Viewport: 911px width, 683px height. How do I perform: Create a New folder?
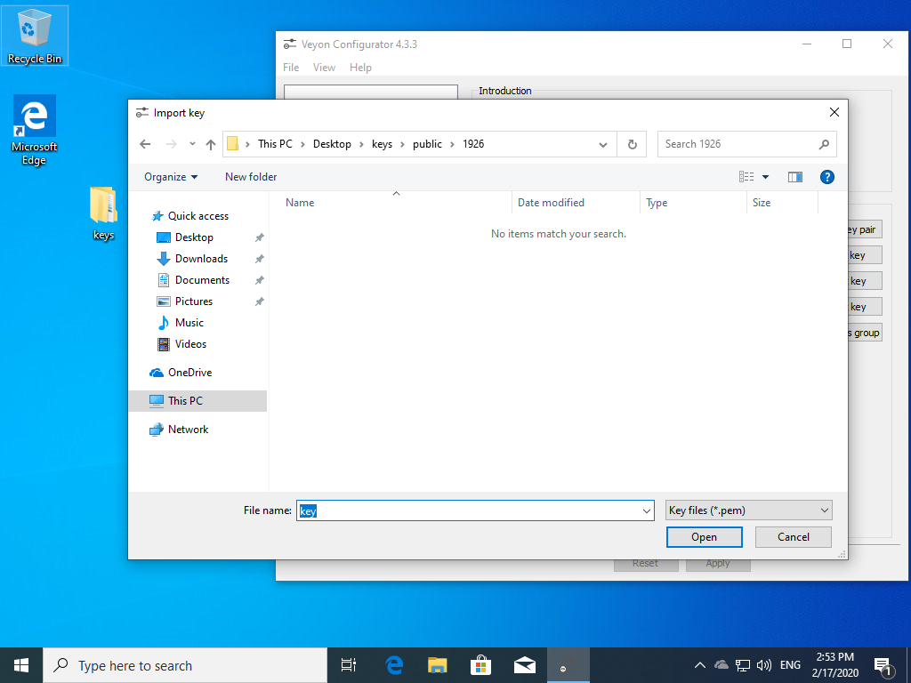pos(251,177)
